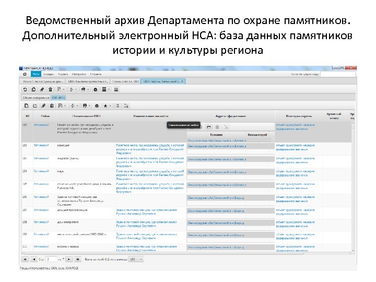Viewport: 376px width, 282px height.
Task: Switch to the 'Поиск 2' tab
Action: [x=125, y=81]
